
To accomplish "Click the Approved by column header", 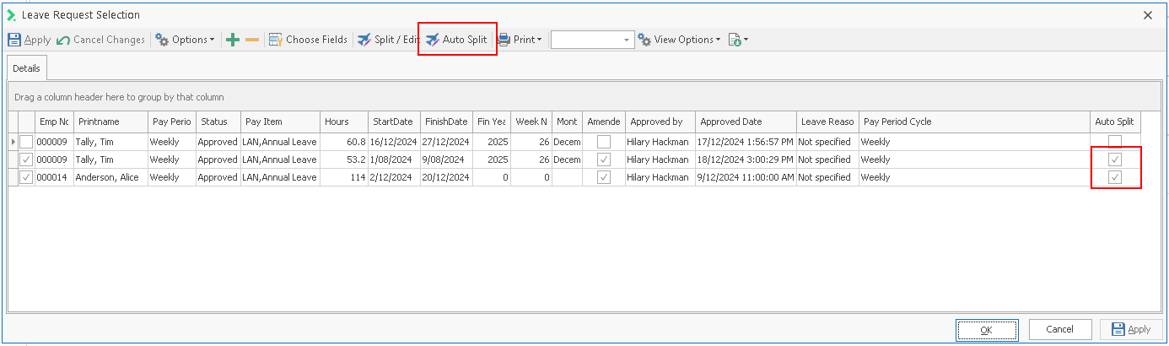I will 660,122.
